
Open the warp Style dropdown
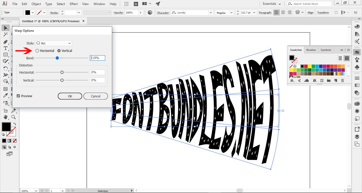pos(54,43)
